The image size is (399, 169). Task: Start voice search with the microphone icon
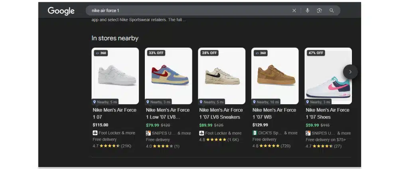click(307, 11)
